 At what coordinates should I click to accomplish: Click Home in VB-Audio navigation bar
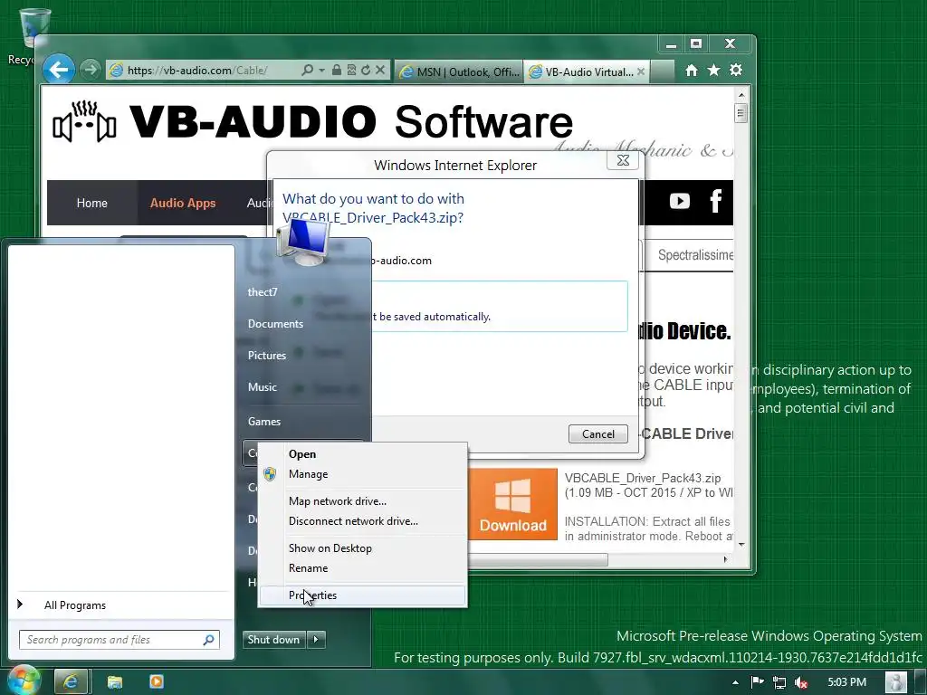tap(92, 203)
